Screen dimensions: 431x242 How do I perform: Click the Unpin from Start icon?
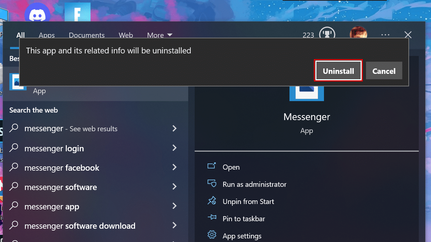212,201
